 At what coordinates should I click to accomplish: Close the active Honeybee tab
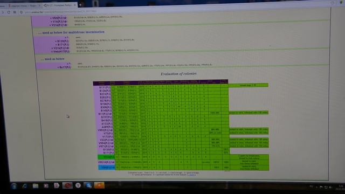tap(75, 5)
